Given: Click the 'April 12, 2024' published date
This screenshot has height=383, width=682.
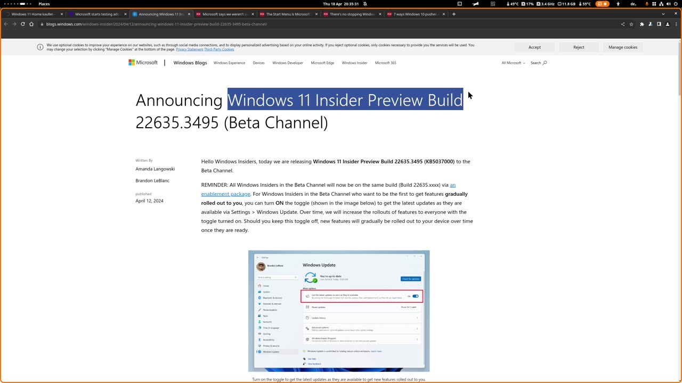Looking at the screenshot, I should 149,201.
